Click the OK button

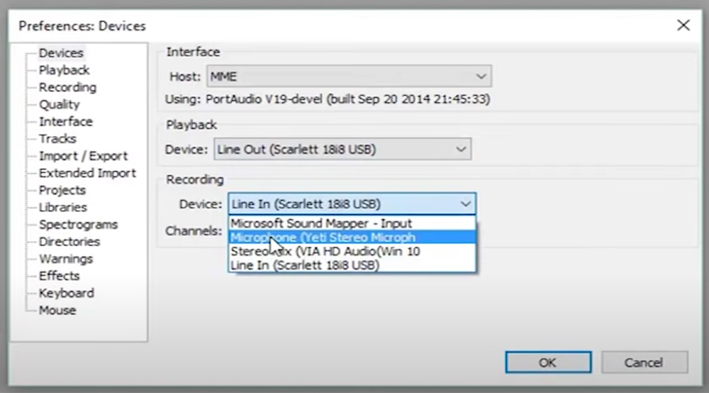[548, 362]
